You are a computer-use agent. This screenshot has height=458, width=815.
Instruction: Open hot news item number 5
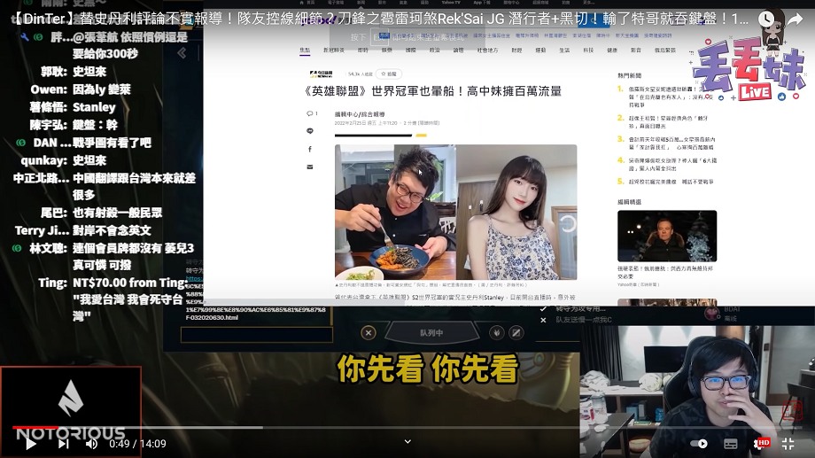point(665,182)
